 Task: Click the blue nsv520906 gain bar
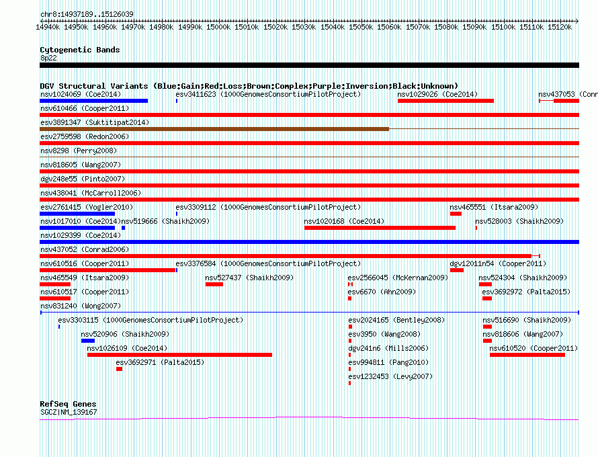pos(88,341)
